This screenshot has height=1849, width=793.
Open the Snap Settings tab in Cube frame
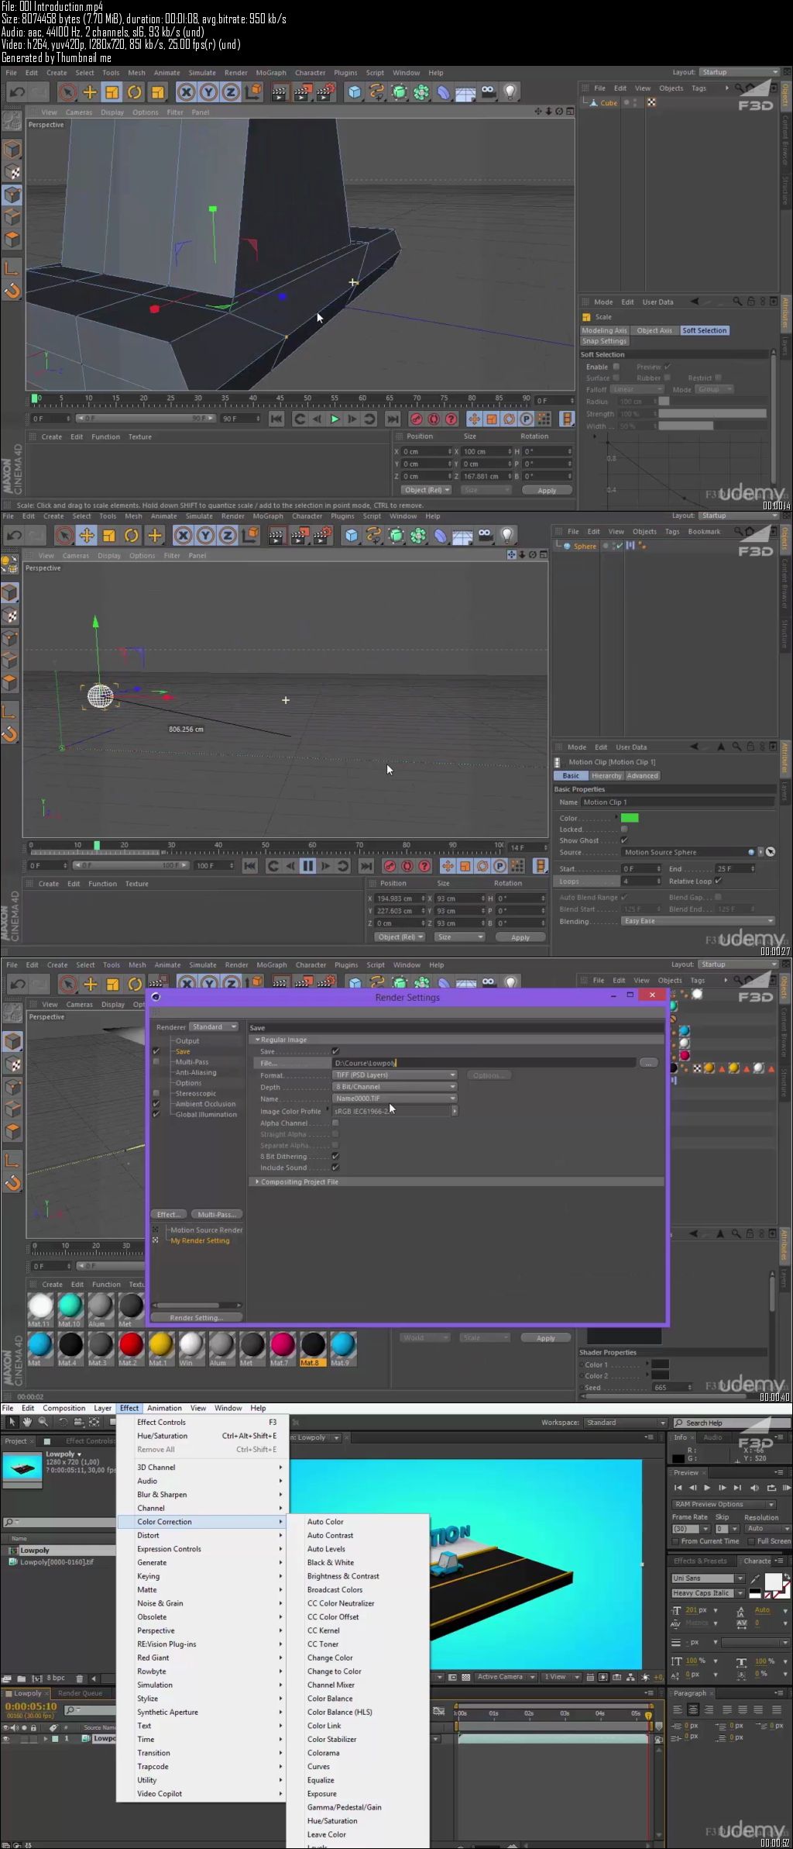(604, 341)
